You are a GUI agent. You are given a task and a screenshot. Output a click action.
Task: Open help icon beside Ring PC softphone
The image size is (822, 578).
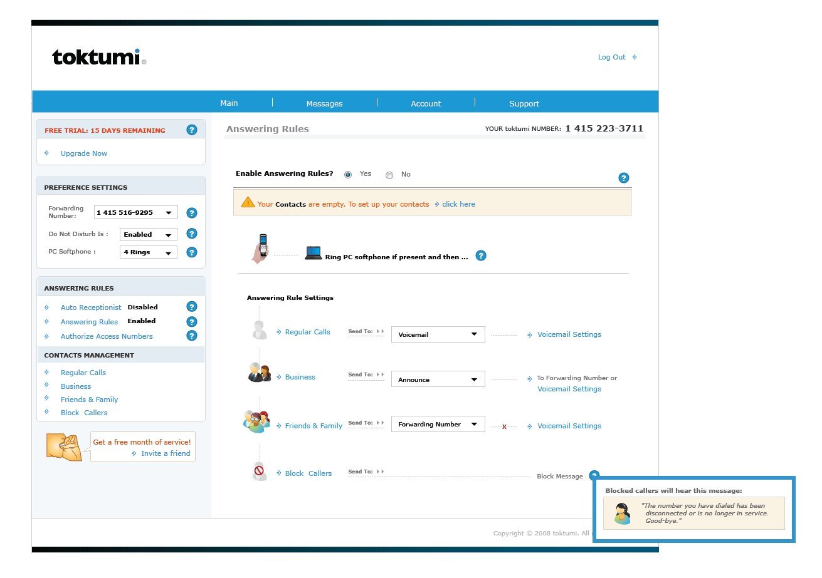[x=480, y=255]
